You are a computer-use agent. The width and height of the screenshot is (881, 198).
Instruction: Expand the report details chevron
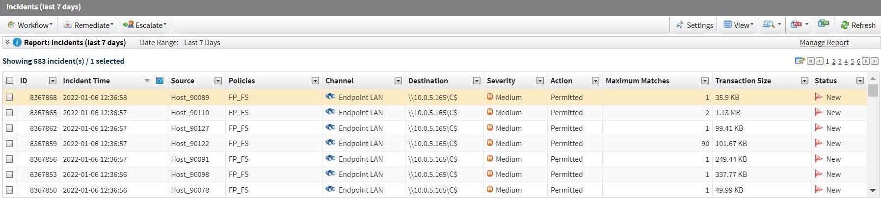pyautogui.click(x=7, y=43)
